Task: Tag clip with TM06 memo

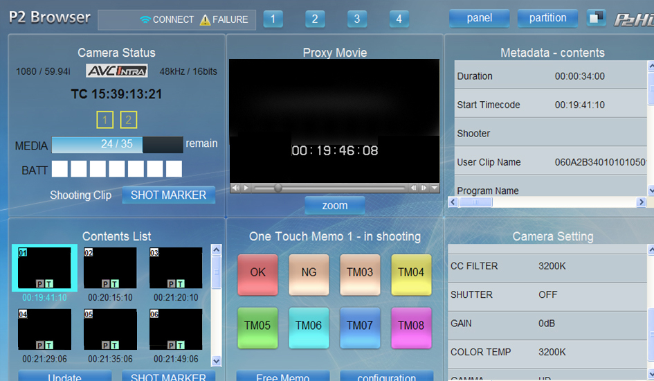Action: 309,326
